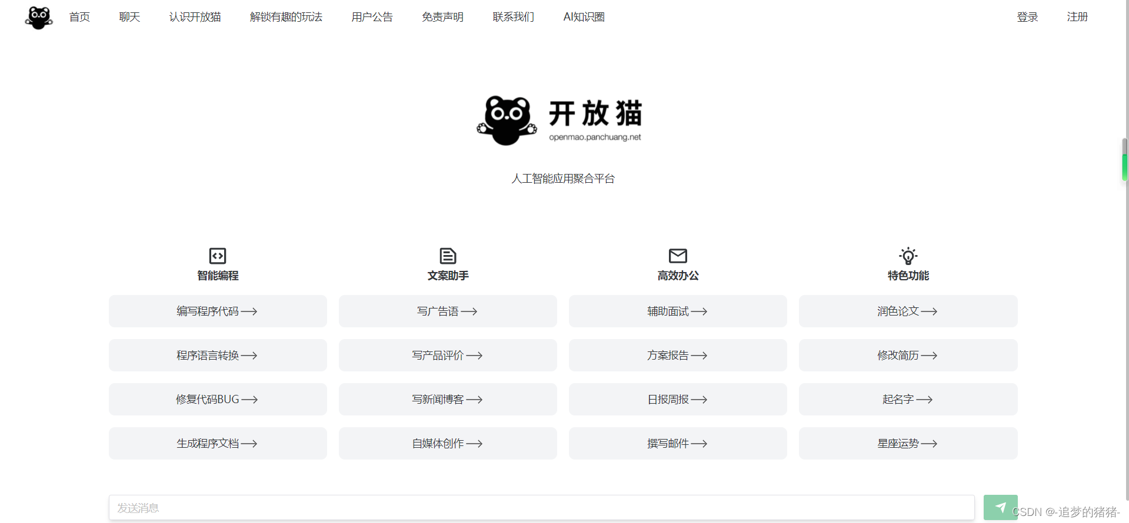Pick the 写广告语 card

coord(448,311)
